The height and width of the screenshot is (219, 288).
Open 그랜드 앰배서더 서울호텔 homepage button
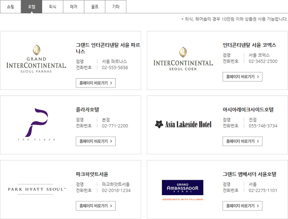pos(242,206)
